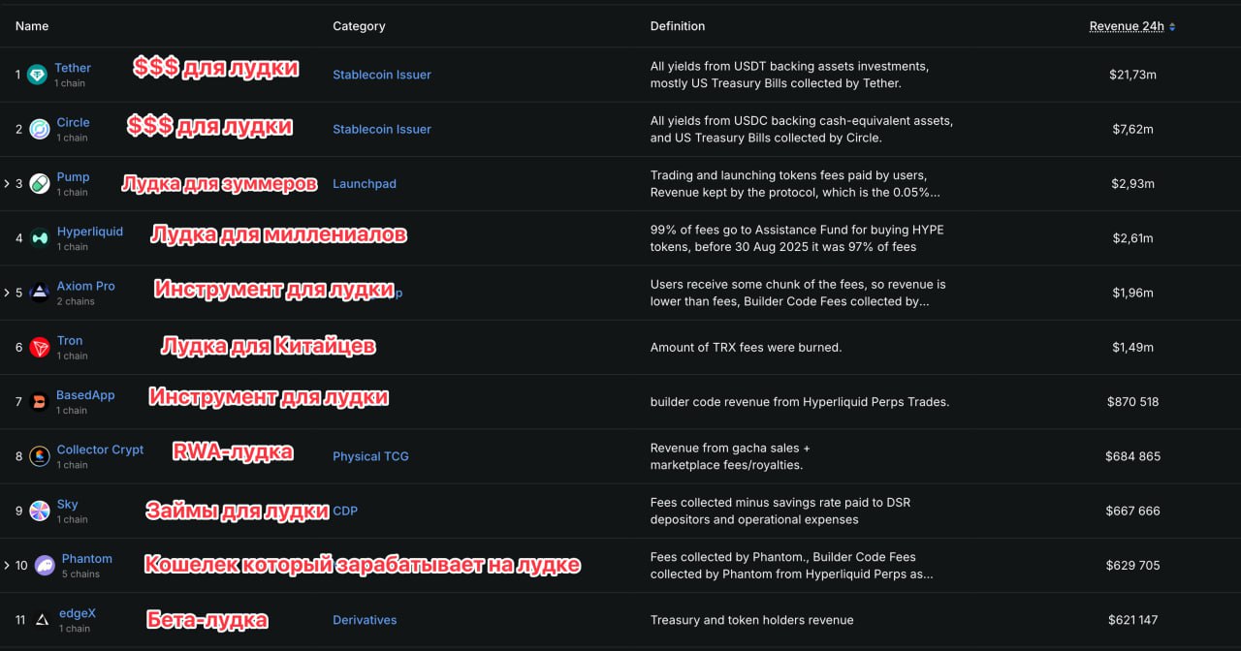Open the Tether protocol link
This screenshot has height=651, width=1241.
pyautogui.click(x=73, y=68)
